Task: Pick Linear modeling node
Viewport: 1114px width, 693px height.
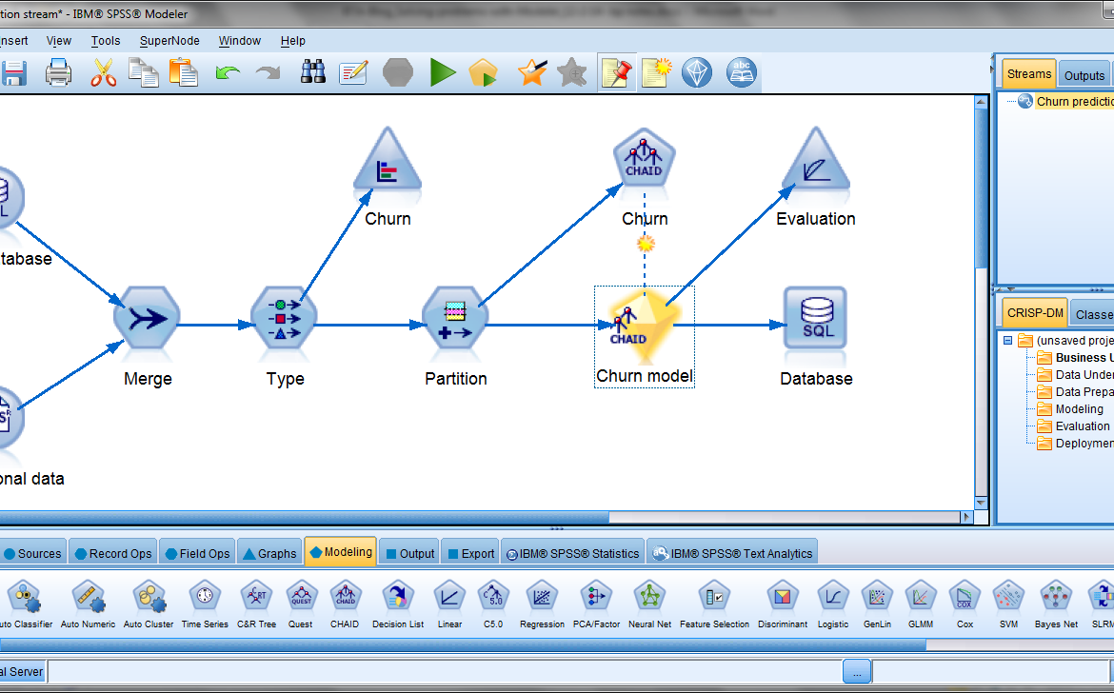Action: 449,605
